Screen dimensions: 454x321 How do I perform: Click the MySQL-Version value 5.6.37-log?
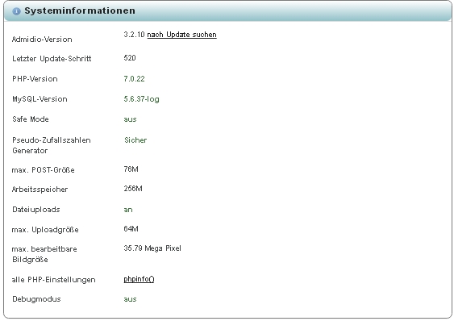(x=141, y=99)
